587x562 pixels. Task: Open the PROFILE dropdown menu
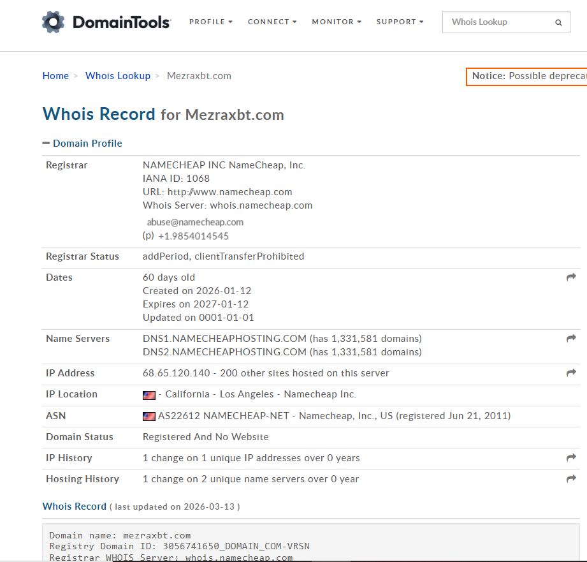(210, 22)
